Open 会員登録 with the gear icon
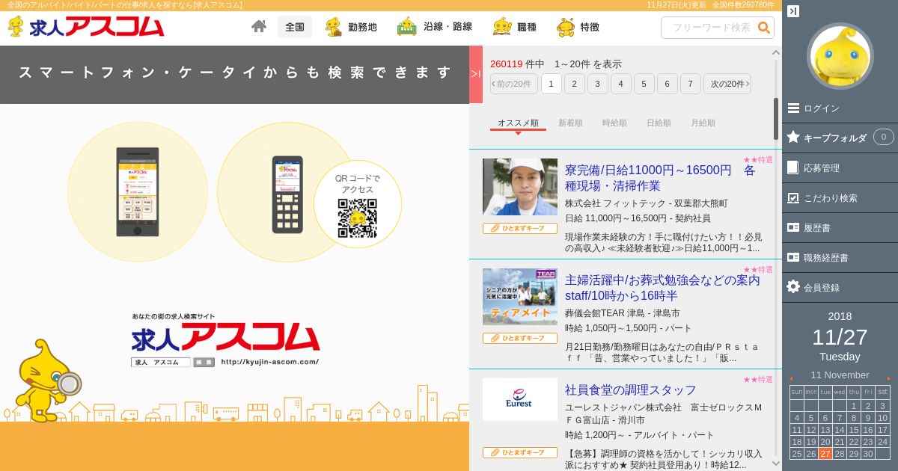 pyautogui.click(x=840, y=287)
